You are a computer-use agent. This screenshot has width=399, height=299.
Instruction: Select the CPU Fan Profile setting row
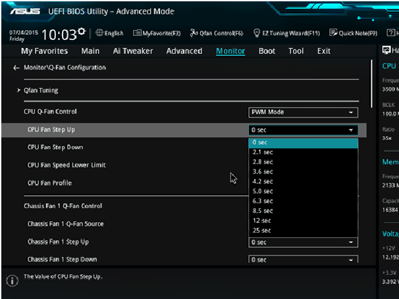click(x=49, y=183)
